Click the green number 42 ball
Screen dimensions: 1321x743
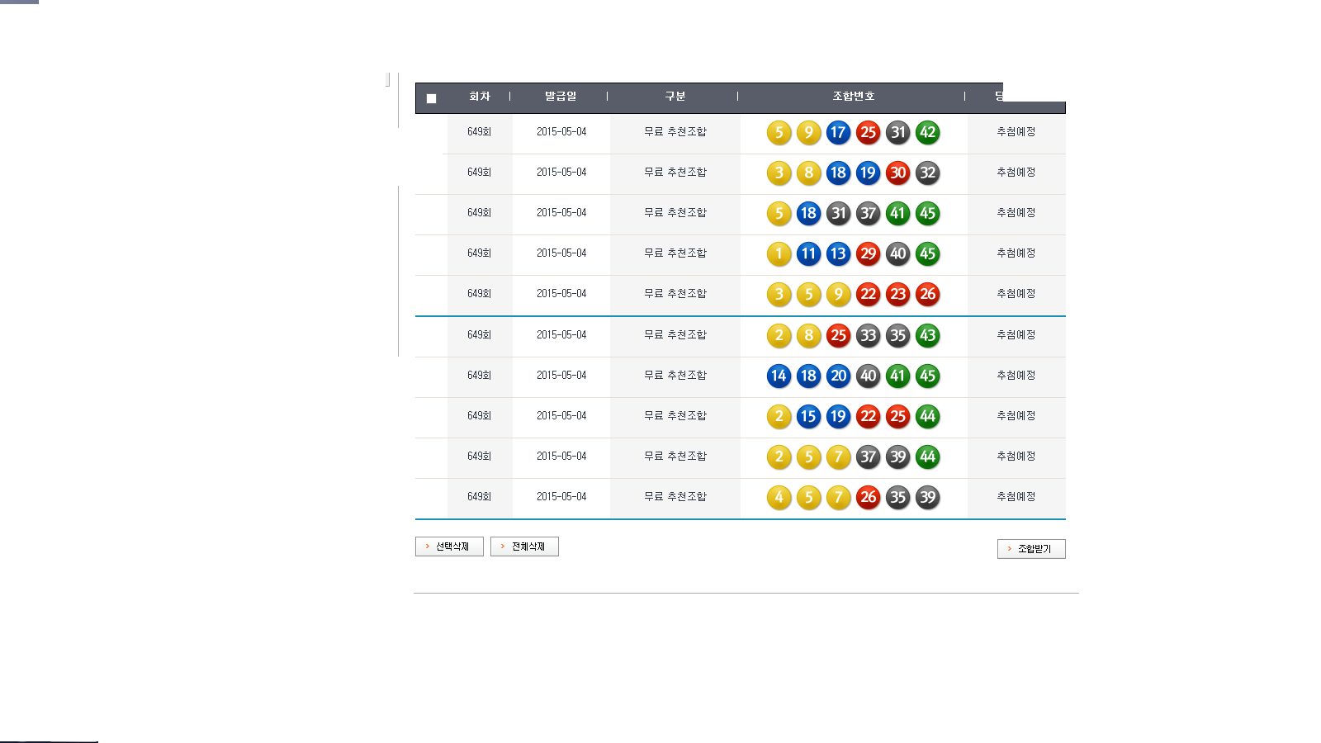(927, 132)
